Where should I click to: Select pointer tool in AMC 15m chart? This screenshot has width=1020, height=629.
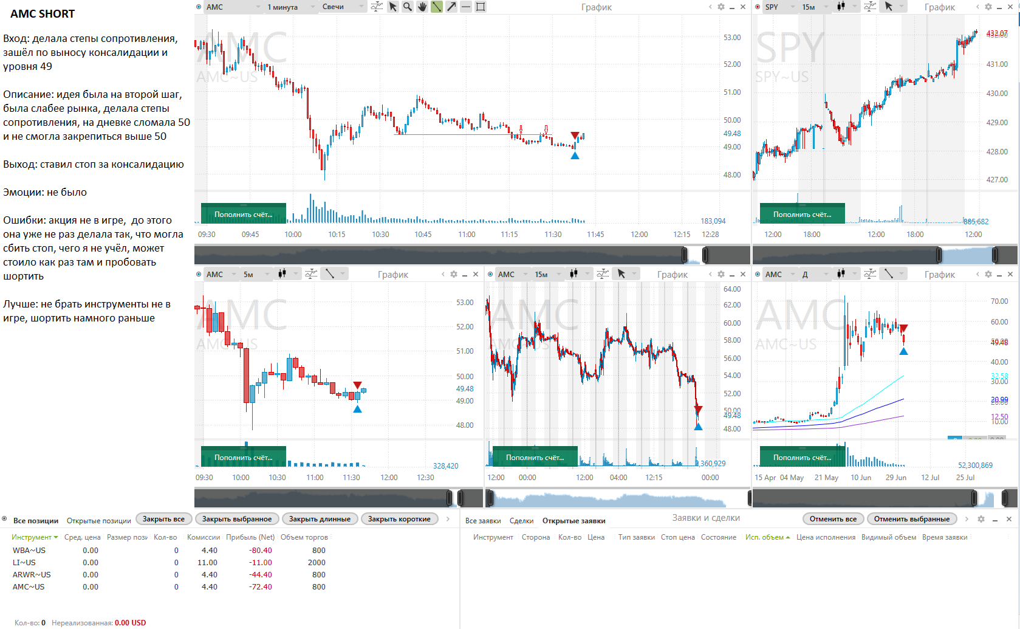coord(621,274)
